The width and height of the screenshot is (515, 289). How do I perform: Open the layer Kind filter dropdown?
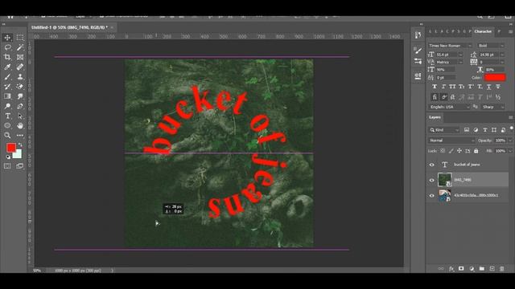click(444, 130)
